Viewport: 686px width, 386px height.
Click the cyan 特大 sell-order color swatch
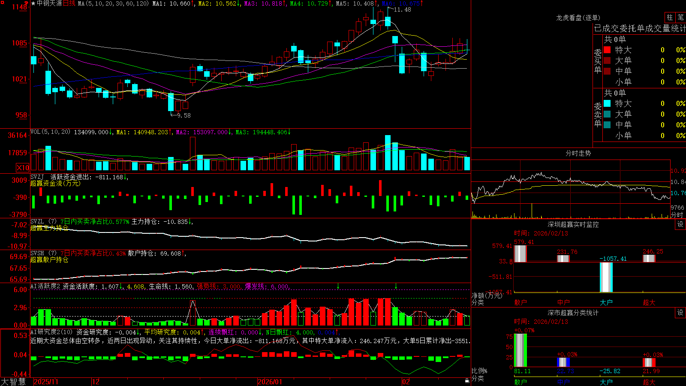607,103
